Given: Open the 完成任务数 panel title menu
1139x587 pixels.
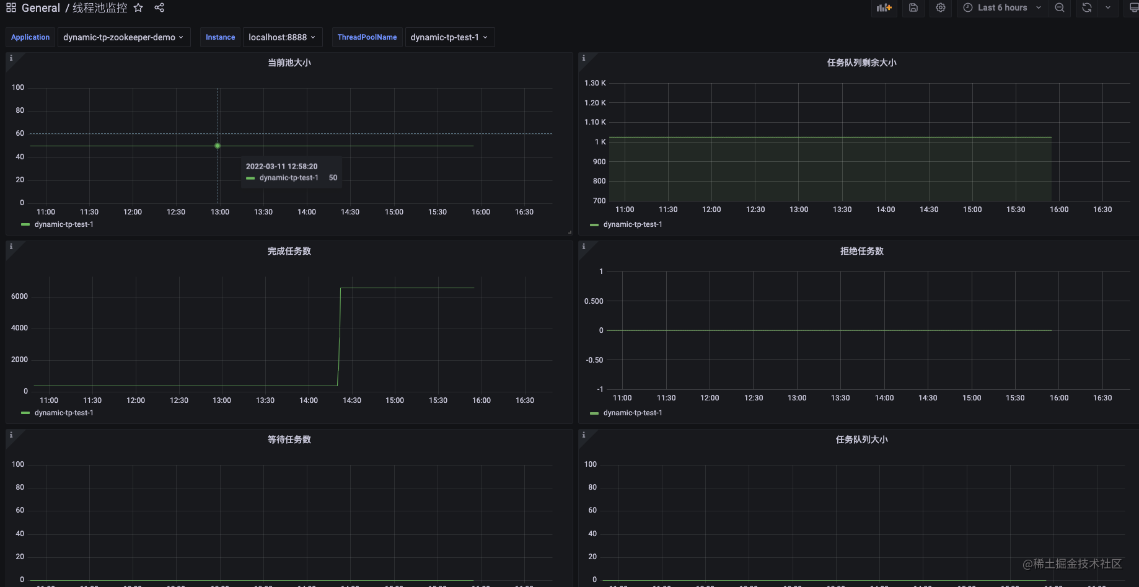Looking at the screenshot, I should pos(289,251).
